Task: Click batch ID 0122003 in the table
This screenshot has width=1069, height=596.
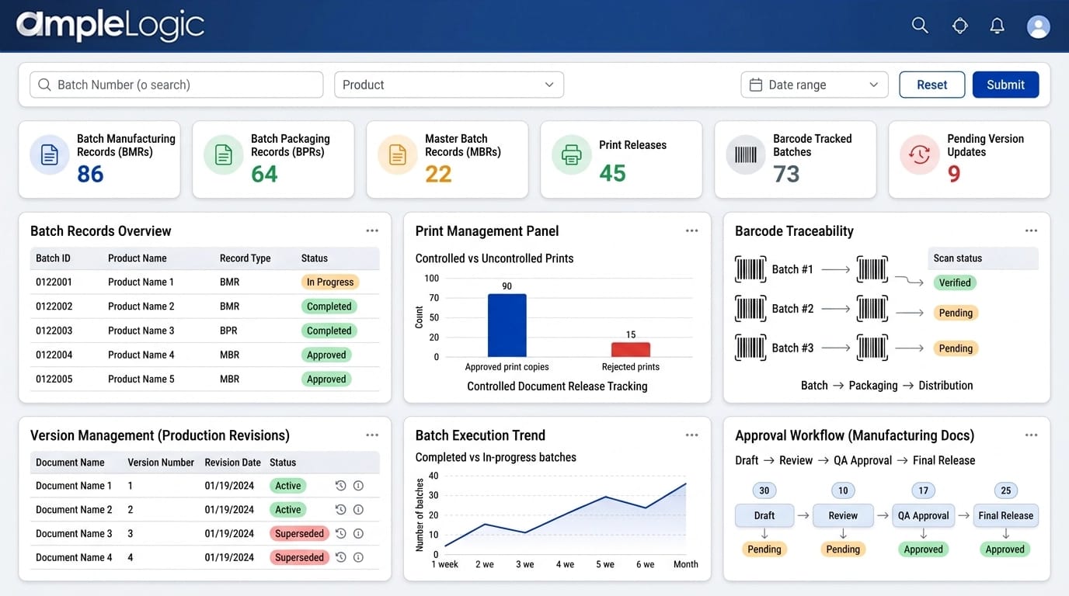Action: 54,331
